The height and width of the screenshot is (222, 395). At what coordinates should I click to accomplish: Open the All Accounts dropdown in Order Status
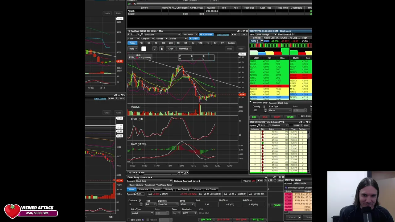coord(303,183)
